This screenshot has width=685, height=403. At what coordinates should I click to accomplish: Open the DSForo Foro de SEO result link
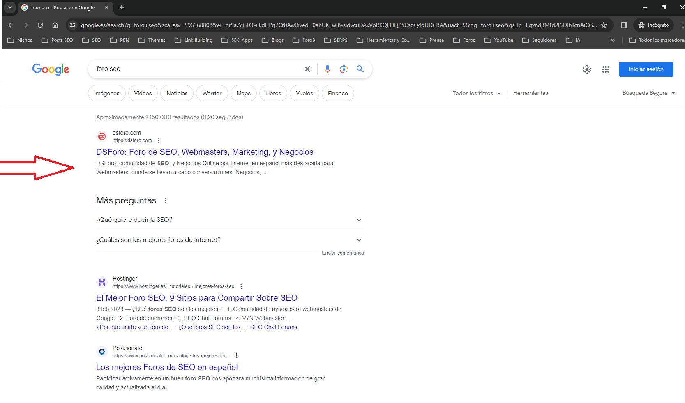click(x=205, y=152)
